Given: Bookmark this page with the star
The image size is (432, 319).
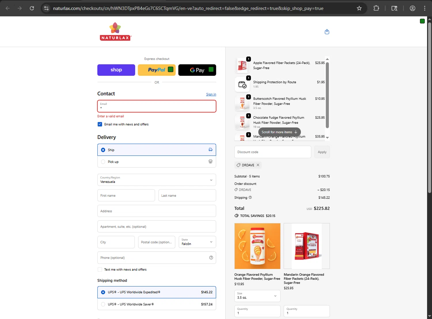Looking at the screenshot, I should coord(359,8).
